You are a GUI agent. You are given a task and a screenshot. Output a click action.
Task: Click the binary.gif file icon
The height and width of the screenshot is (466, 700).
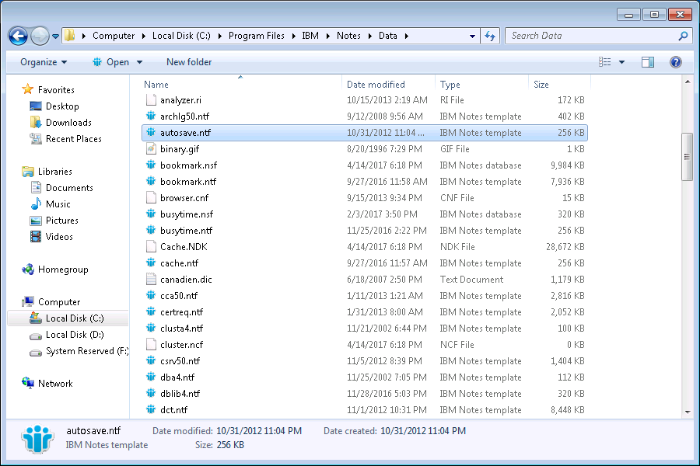click(152, 149)
